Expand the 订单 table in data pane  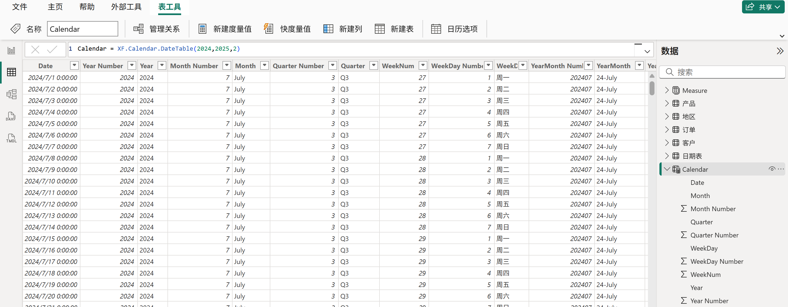(667, 130)
